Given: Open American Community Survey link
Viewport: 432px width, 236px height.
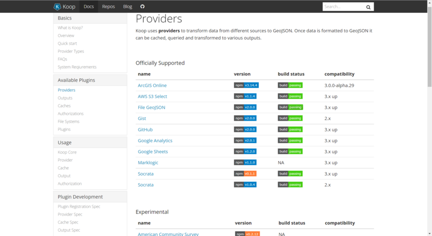Looking at the screenshot, I should pyautogui.click(x=168, y=234).
